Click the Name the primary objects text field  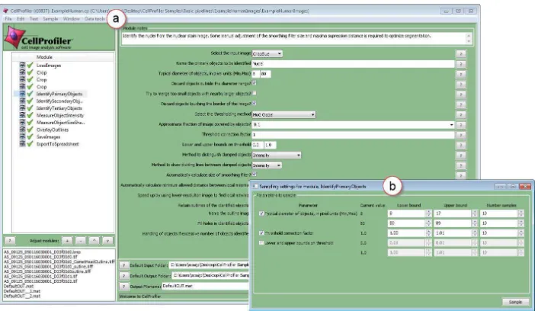click(x=353, y=64)
